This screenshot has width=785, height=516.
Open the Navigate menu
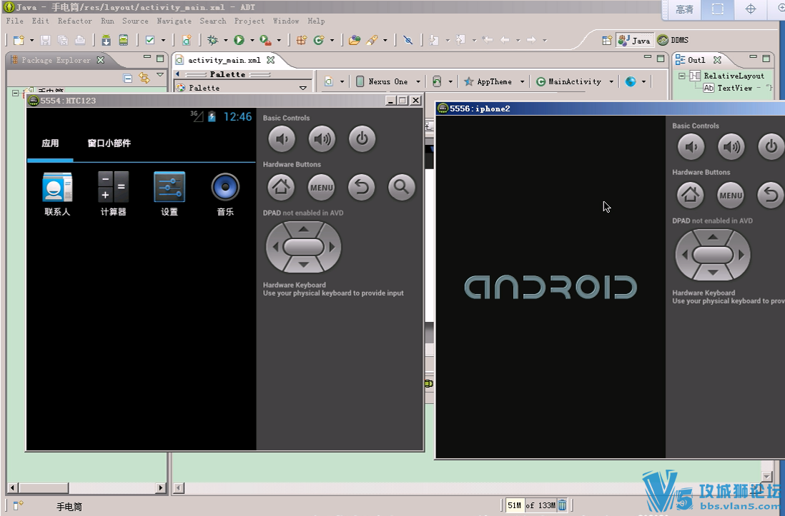(174, 21)
